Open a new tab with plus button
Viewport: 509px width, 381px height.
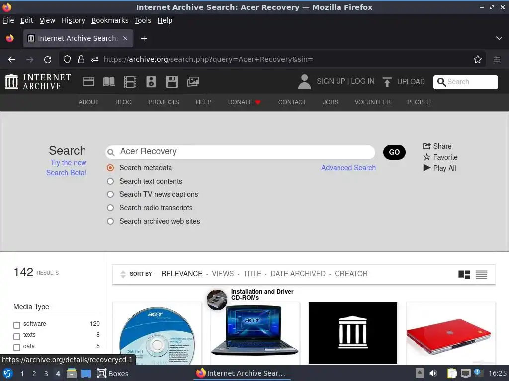tap(144, 39)
